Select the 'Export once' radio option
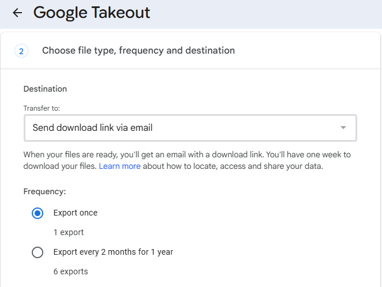Image resolution: width=382 pixels, height=287 pixels. point(38,213)
